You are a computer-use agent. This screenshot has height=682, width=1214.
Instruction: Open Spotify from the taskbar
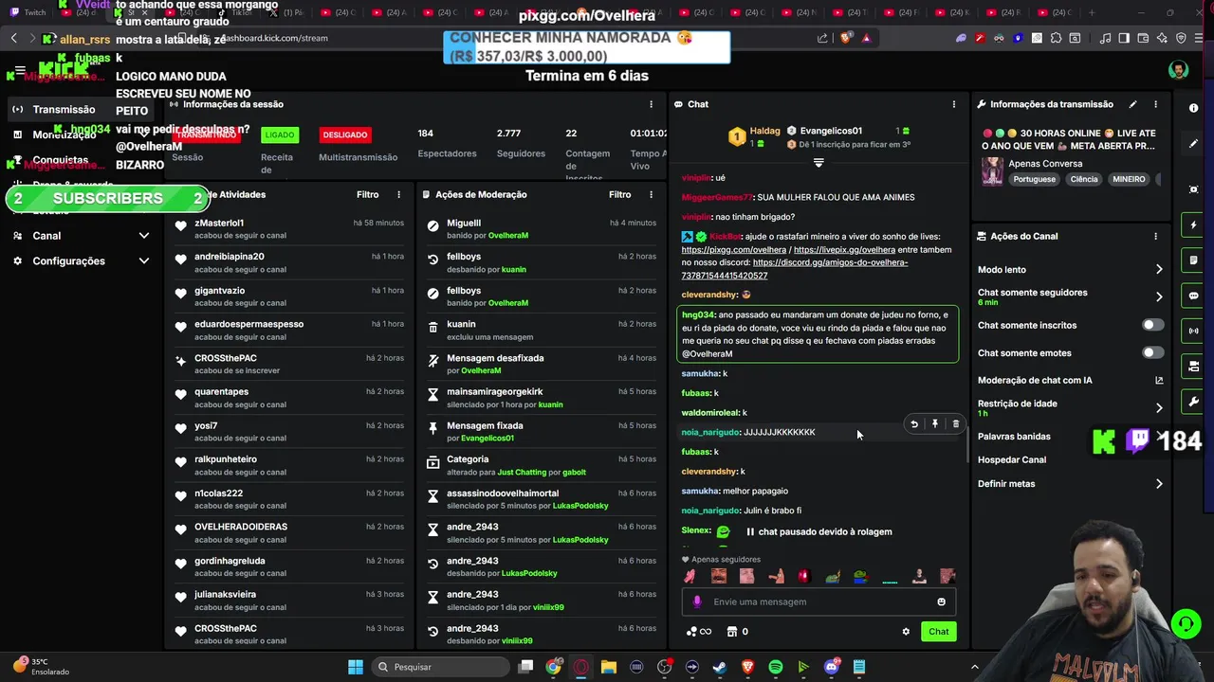775,667
